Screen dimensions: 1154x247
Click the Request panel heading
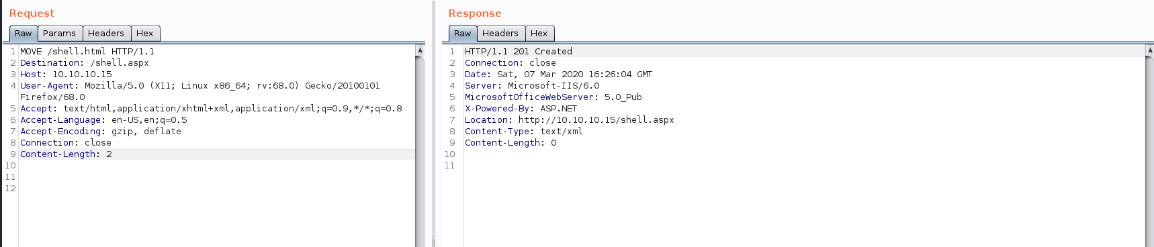click(x=32, y=13)
